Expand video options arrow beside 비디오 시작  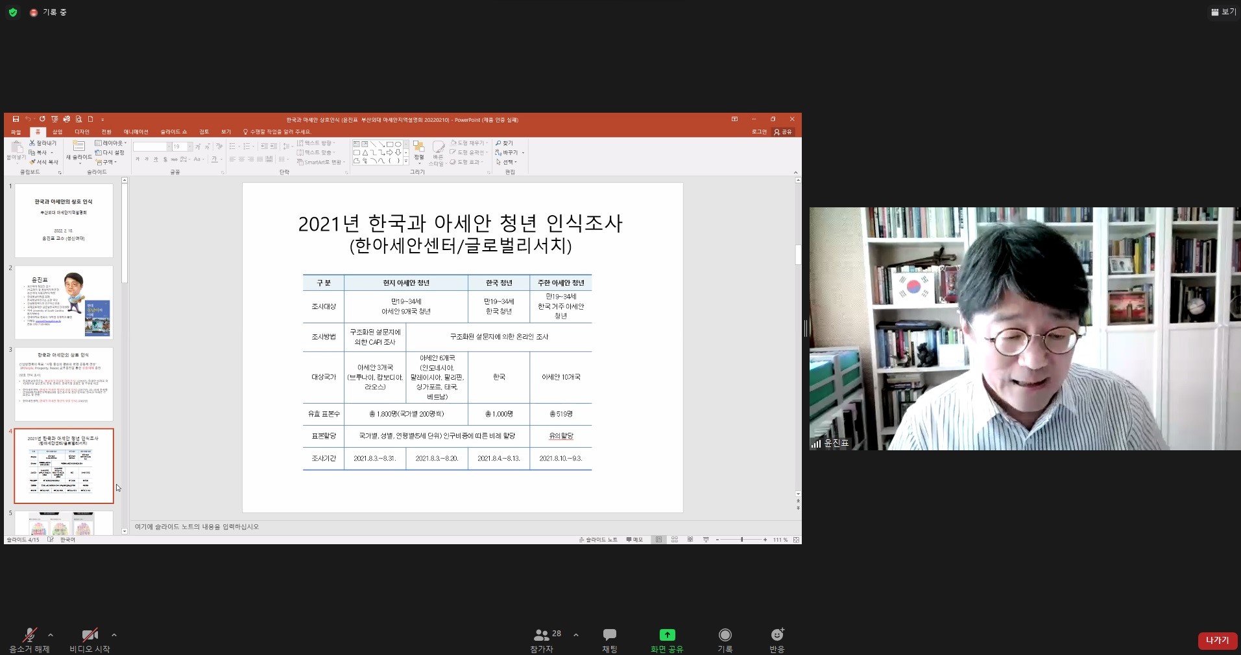(x=114, y=635)
